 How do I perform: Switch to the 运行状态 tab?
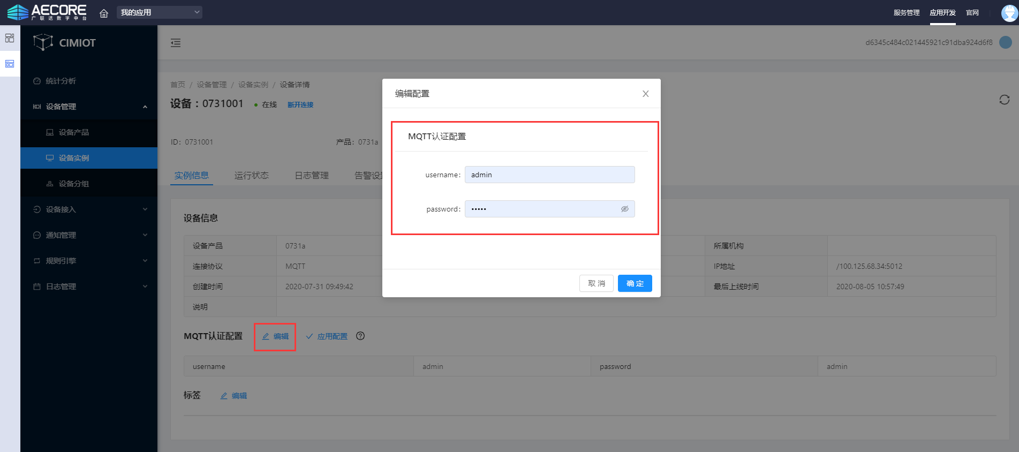pos(251,175)
